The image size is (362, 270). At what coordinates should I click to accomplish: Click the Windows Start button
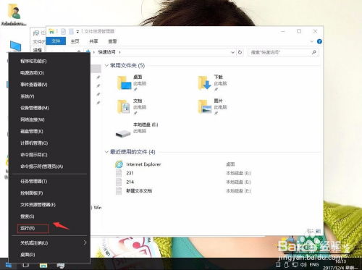[9, 265]
